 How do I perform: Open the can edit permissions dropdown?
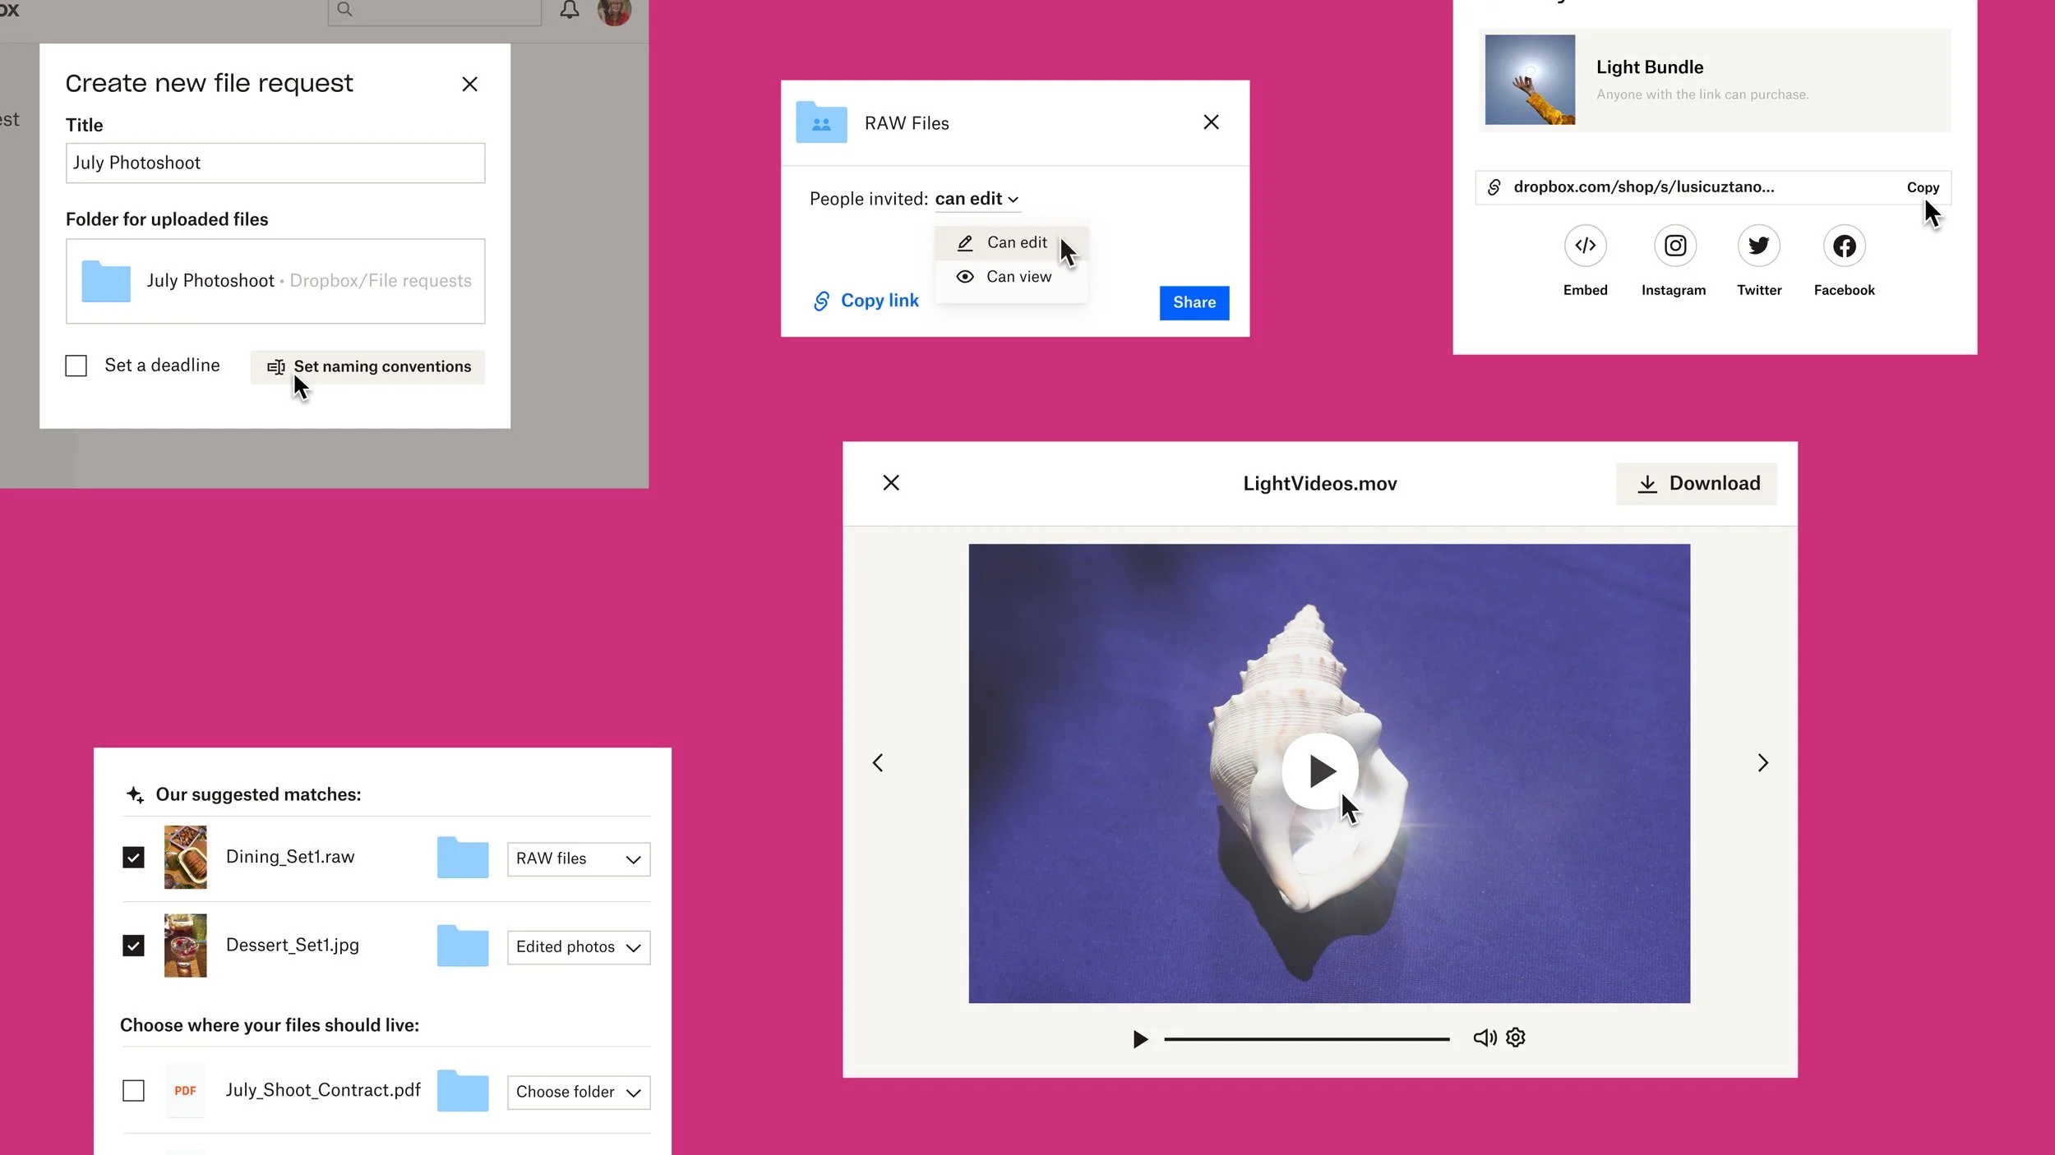(977, 198)
